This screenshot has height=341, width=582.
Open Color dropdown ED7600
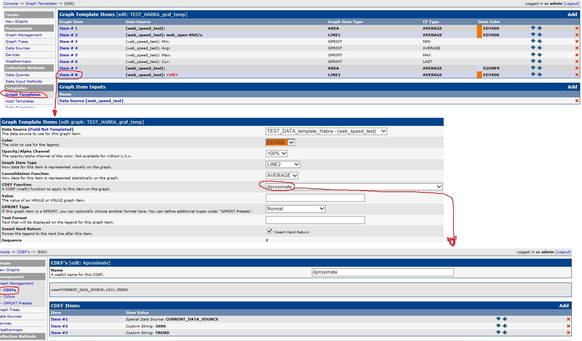(x=280, y=142)
